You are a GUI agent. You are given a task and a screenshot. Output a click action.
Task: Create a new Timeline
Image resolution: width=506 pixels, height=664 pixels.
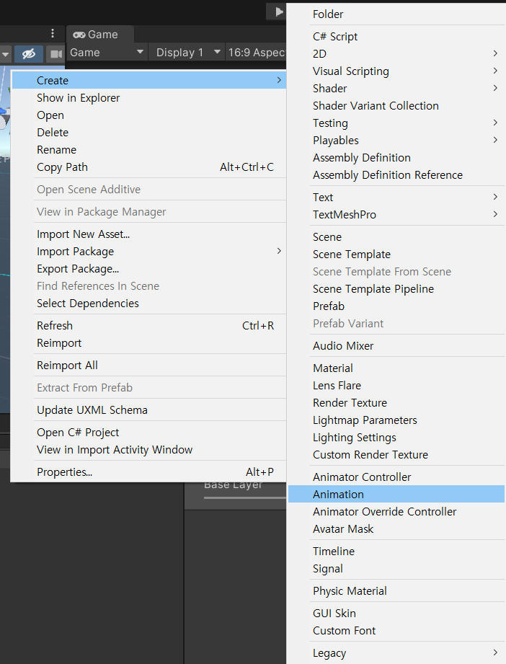coord(396,552)
